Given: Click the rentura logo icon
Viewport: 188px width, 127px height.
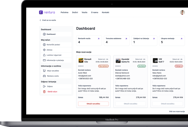Looking at the screenshot, I should [x=41, y=12].
